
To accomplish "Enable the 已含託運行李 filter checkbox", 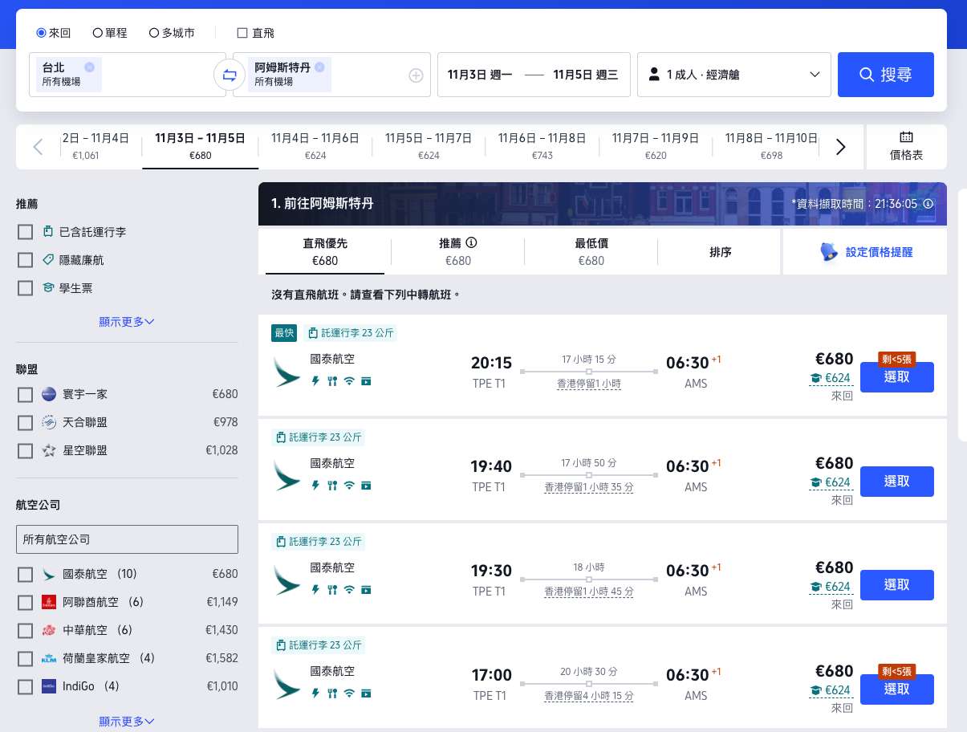I will coord(25,231).
